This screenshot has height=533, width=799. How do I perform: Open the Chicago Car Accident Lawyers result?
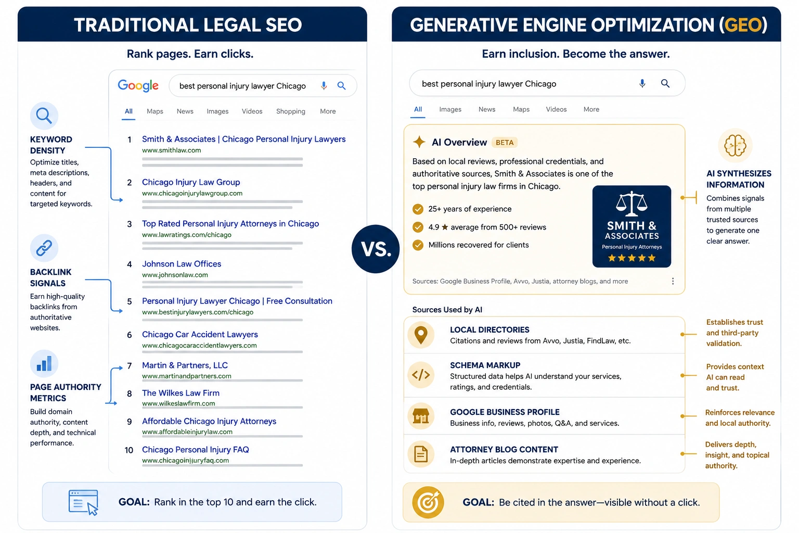(200, 334)
